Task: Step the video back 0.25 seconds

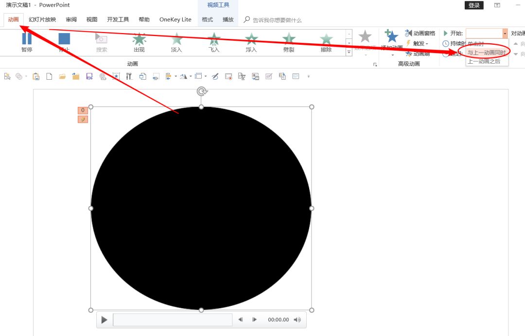Action: [x=241, y=319]
